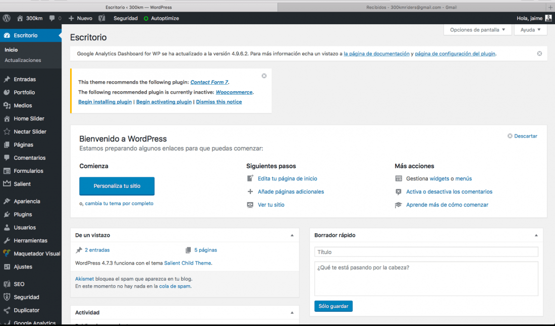Click the Ajustes settings icon
Screen dimensions: 555x326
point(7,267)
